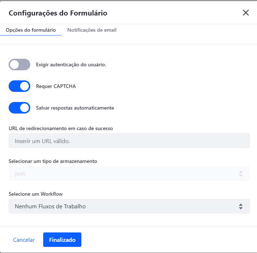
Task: Click the Selecione um Workflow label
Action: (36, 194)
